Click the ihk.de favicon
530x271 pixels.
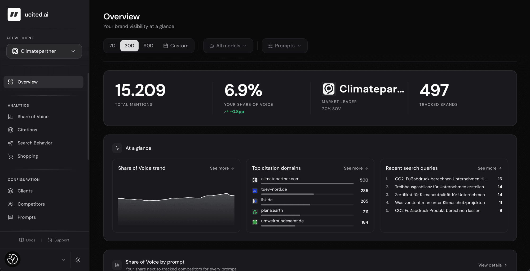pyautogui.click(x=255, y=201)
